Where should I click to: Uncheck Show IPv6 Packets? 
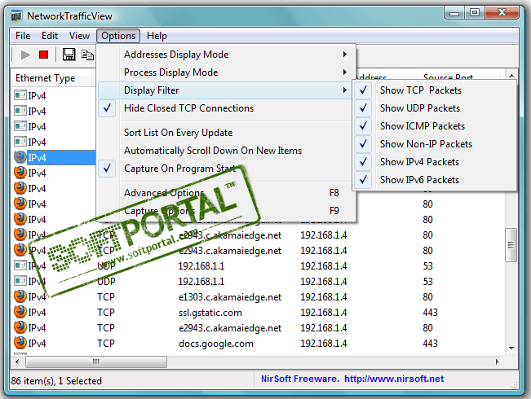[x=435, y=180]
